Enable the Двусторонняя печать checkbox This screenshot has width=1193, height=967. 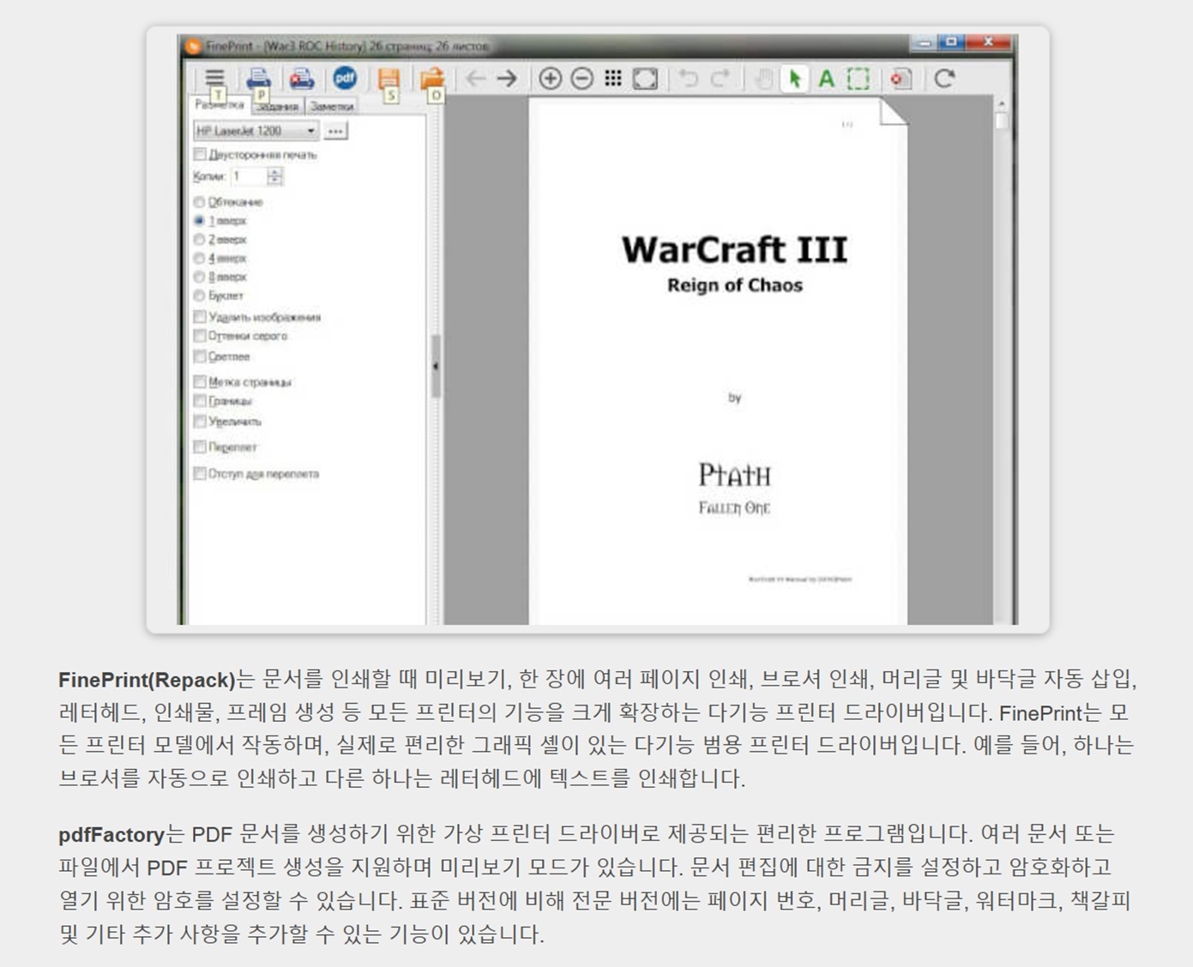pos(200,154)
